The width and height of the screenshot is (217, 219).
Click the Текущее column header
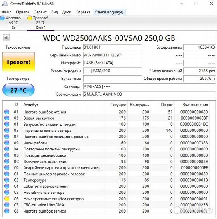click(x=116, y=105)
